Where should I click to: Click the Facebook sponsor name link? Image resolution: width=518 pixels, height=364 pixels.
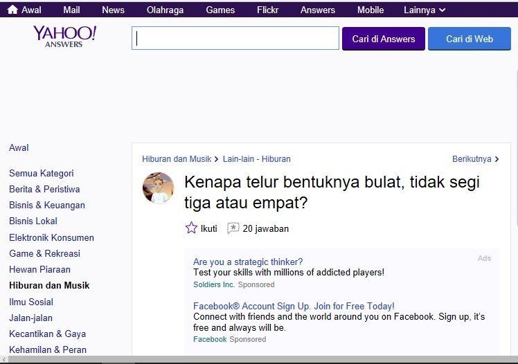click(x=210, y=339)
